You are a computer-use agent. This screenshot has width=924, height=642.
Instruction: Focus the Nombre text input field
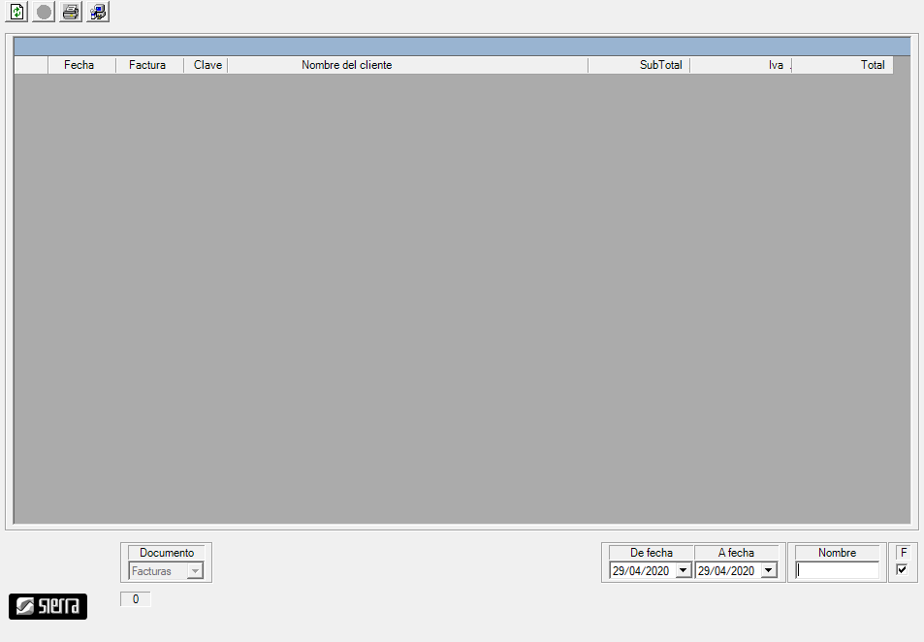(x=837, y=571)
